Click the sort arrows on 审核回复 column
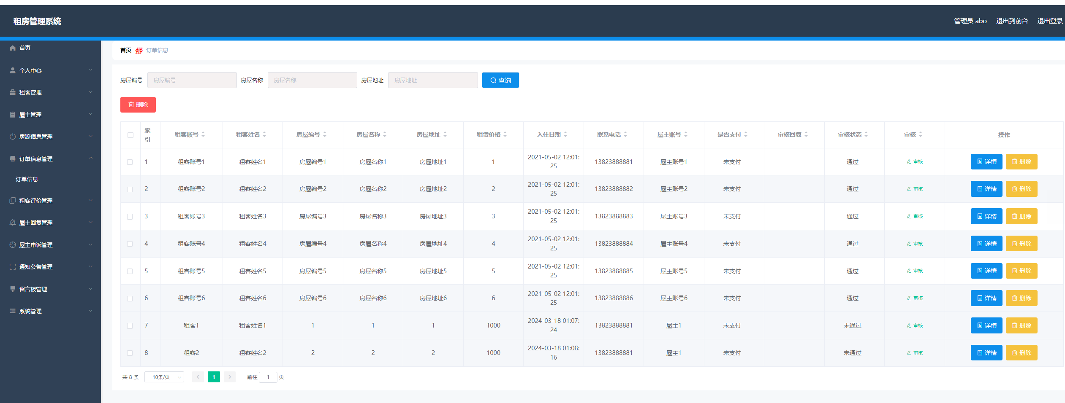This screenshot has width=1065, height=403. (x=806, y=134)
